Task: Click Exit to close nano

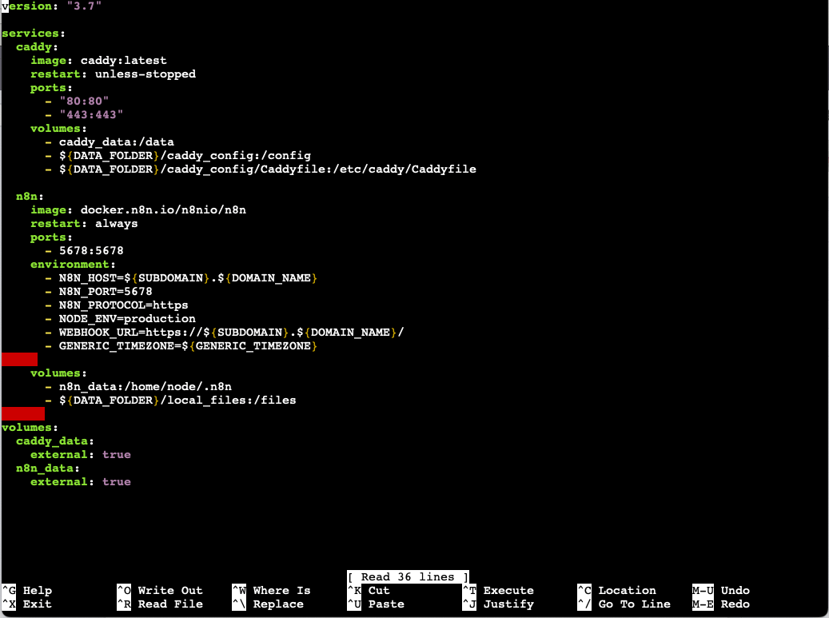Action: pos(36,604)
